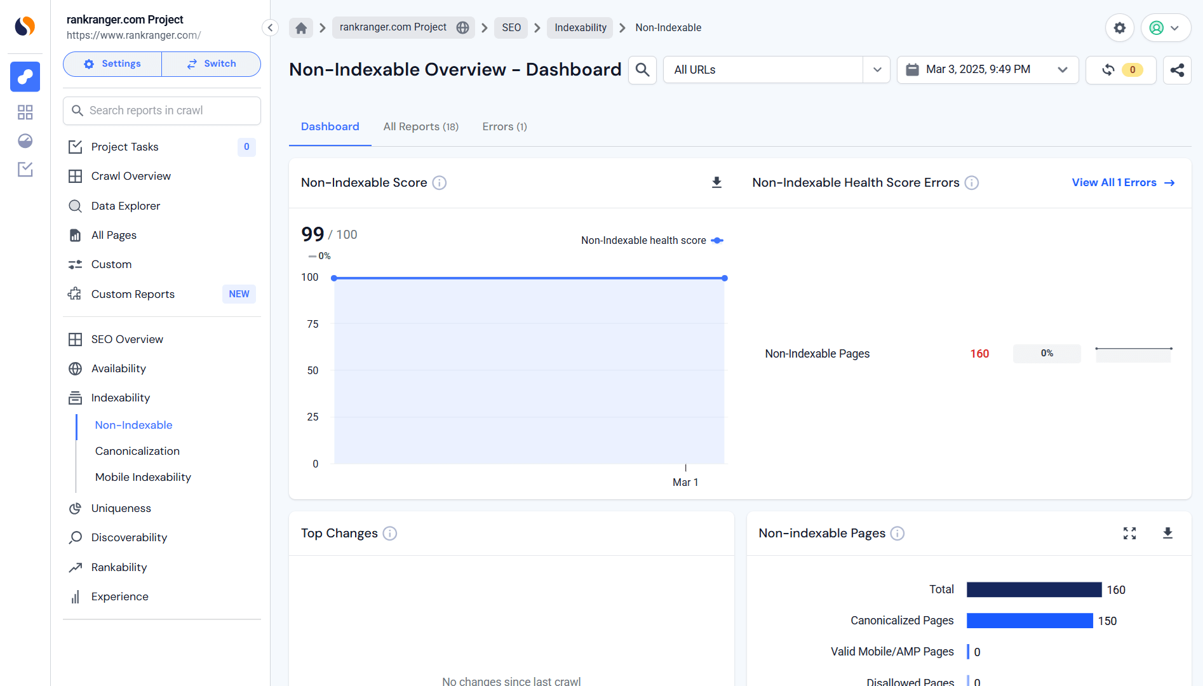Open the All URLs filter dropdown
Screen dimensions: 1203x686
[x=877, y=70]
